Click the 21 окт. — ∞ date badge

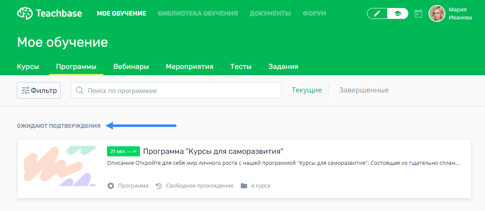123,151
